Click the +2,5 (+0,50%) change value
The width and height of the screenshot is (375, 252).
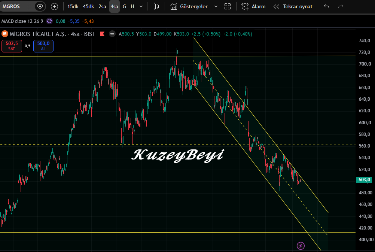(x=206, y=34)
